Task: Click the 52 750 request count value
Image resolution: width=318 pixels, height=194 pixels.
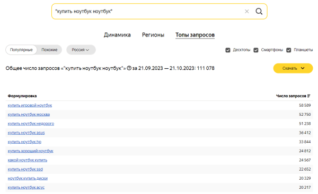Action: [x=305, y=115]
